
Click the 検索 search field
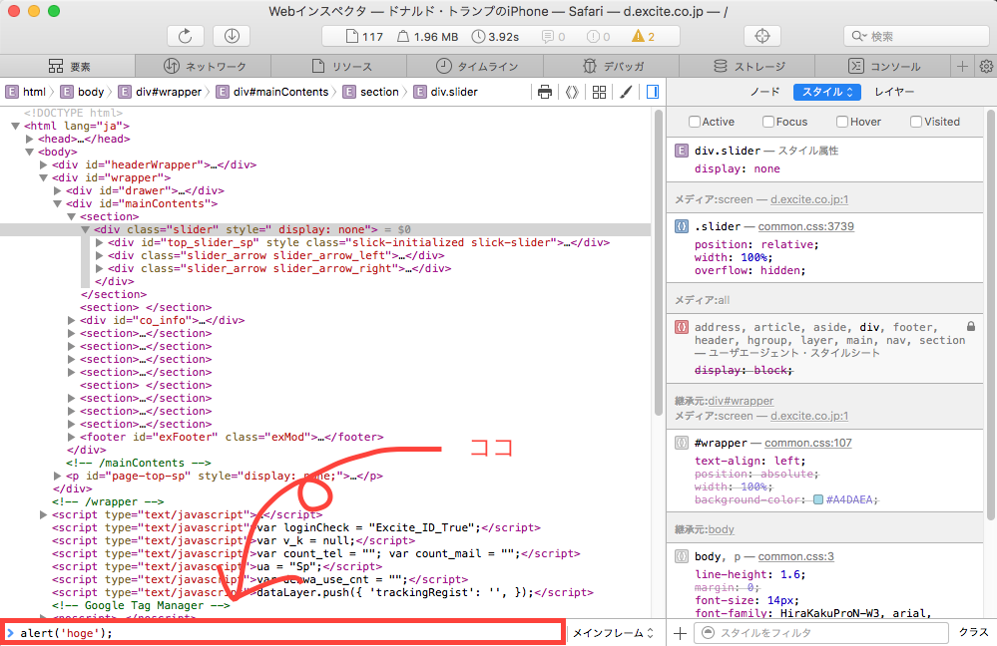[916, 36]
